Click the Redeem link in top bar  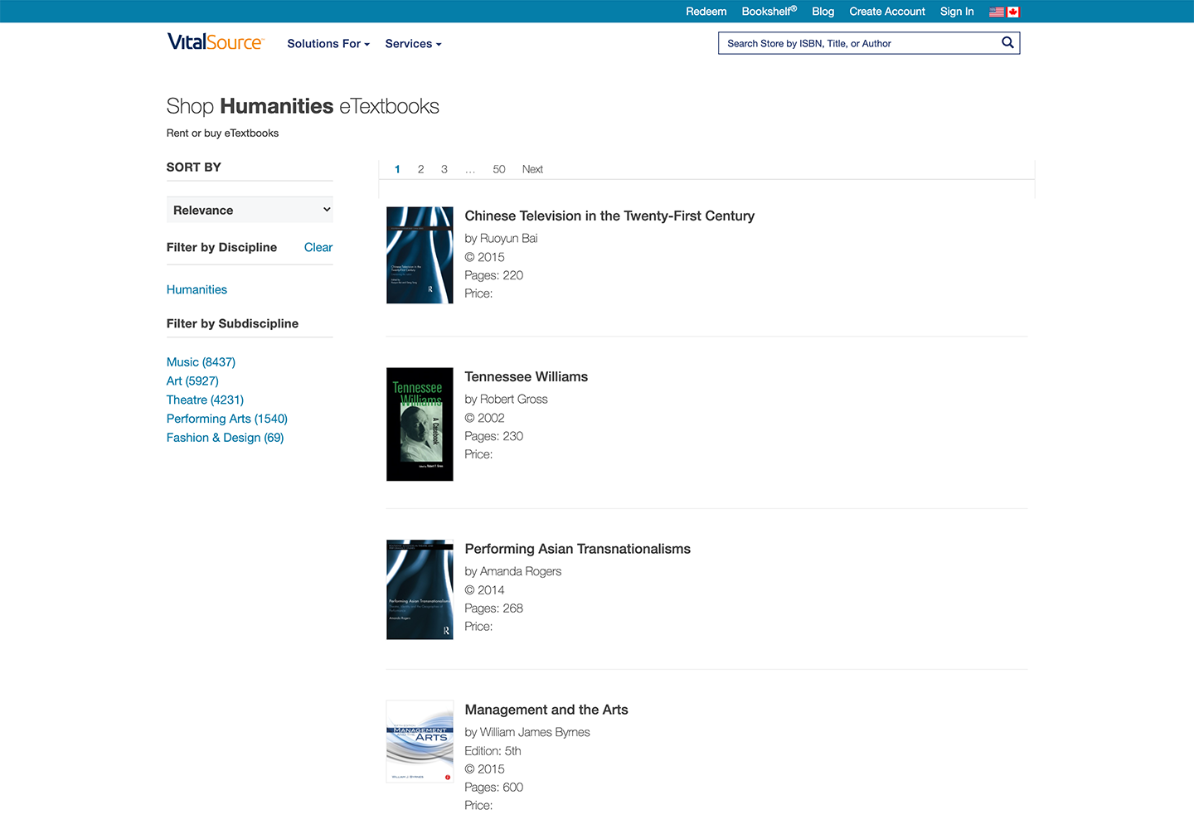[x=706, y=12]
